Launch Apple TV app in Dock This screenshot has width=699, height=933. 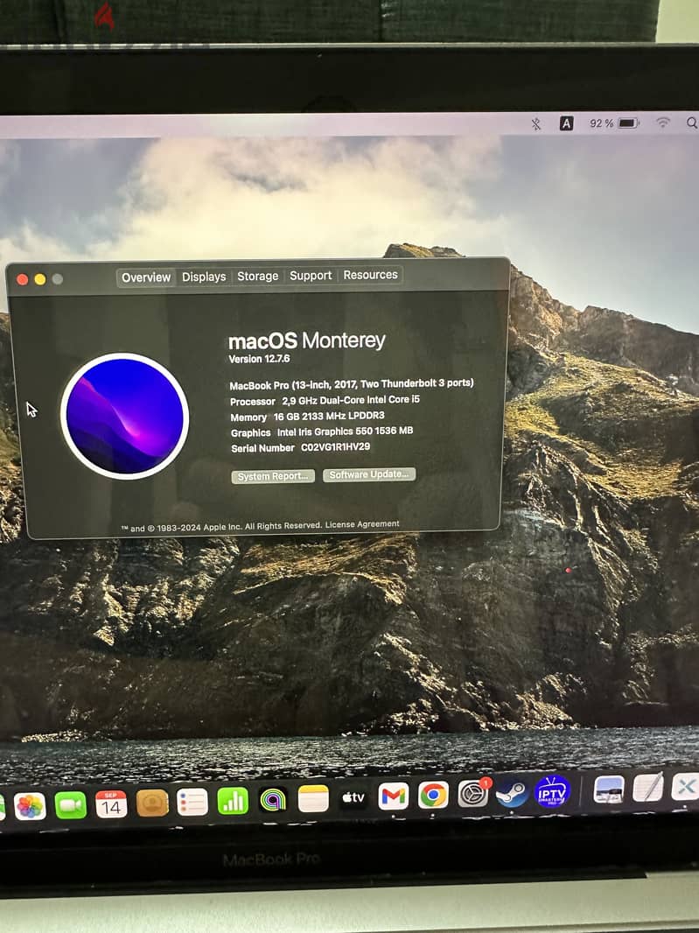click(353, 796)
